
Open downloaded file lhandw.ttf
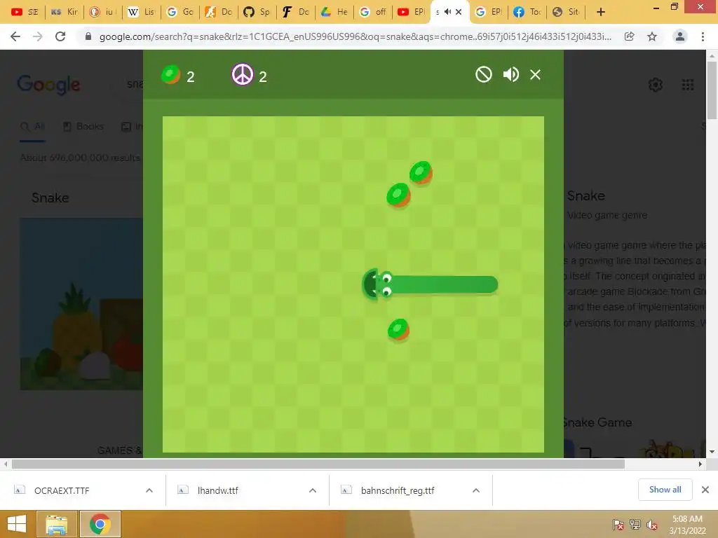coord(218,490)
